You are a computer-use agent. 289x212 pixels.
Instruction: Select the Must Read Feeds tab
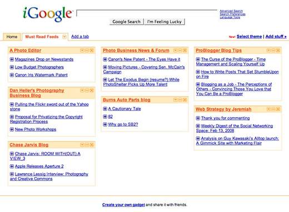(42, 37)
